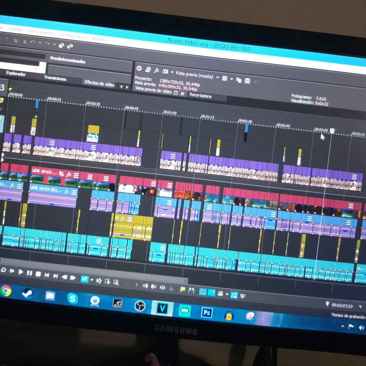Toggle lock envelopes to events
366x366 pixels.
[x=234, y=295]
